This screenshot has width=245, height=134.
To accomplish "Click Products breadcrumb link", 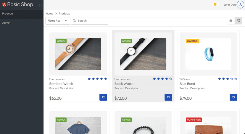I will coord(65,14).
